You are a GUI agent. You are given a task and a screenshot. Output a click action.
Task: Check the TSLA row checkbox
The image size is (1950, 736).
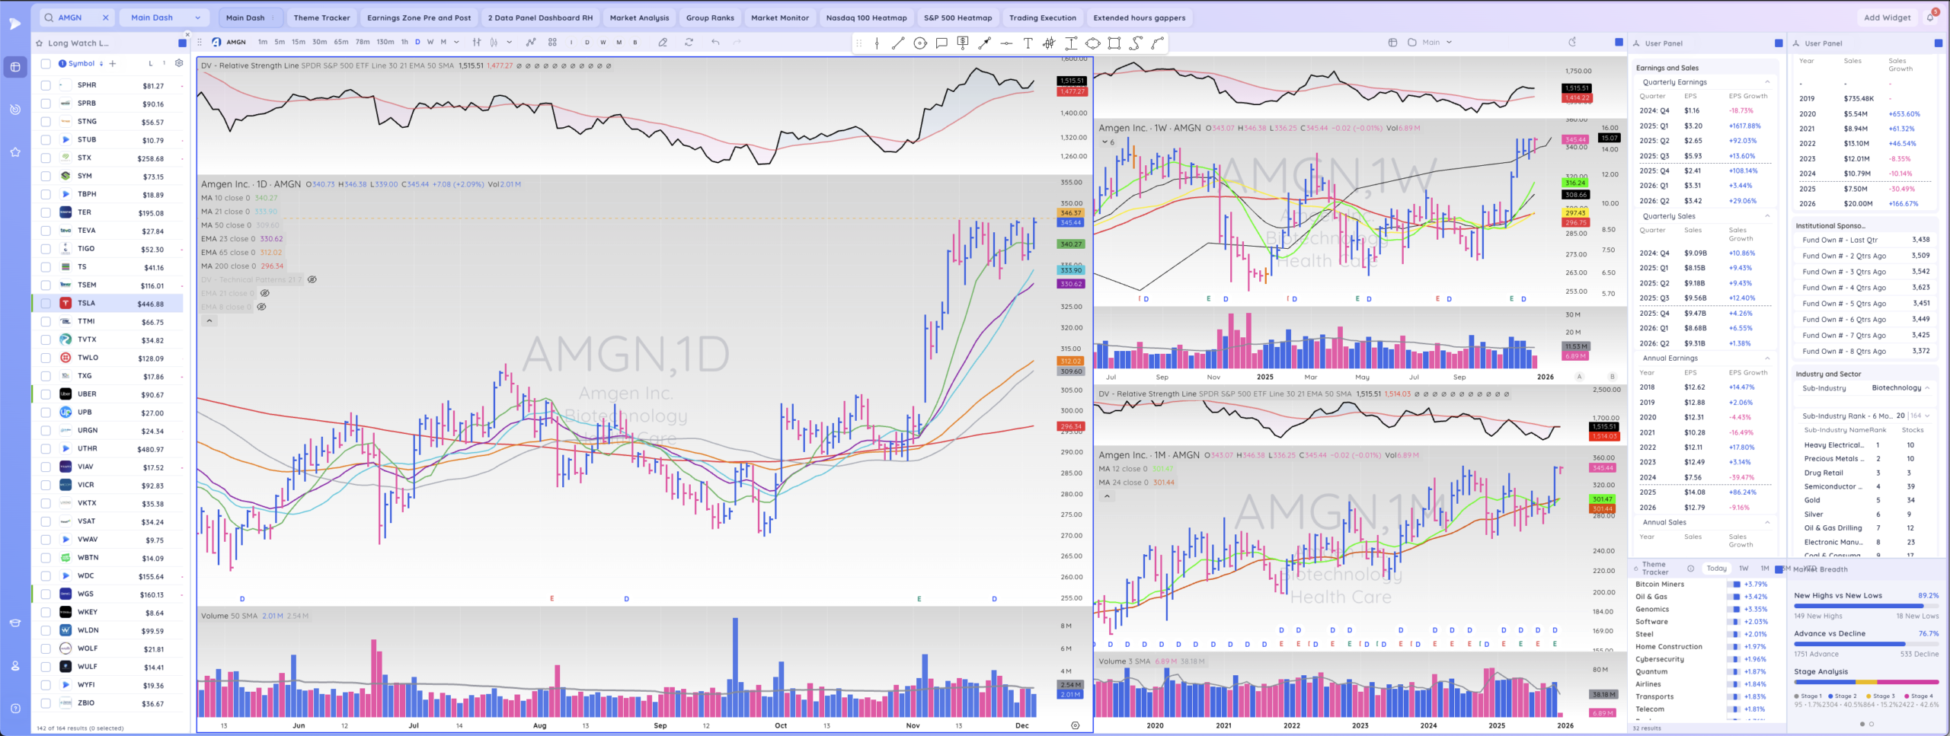(46, 304)
